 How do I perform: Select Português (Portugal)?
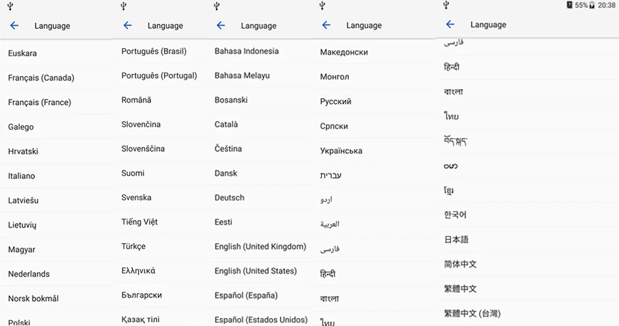(x=160, y=75)
